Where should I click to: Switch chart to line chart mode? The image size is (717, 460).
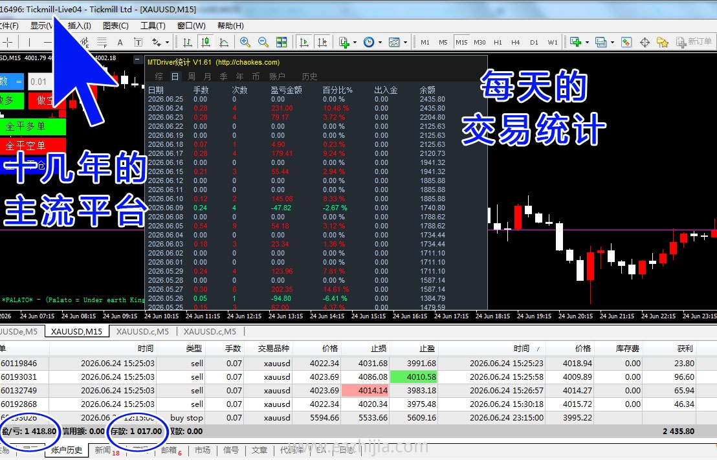224,43
